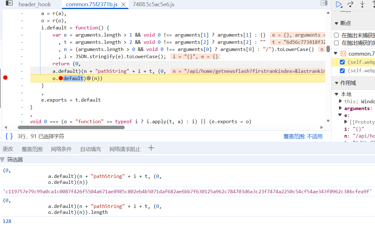Switch to the header_hook tab
The height and width of the screenshot is (227, 375).
pyautogui.click(x=34, y=4)
